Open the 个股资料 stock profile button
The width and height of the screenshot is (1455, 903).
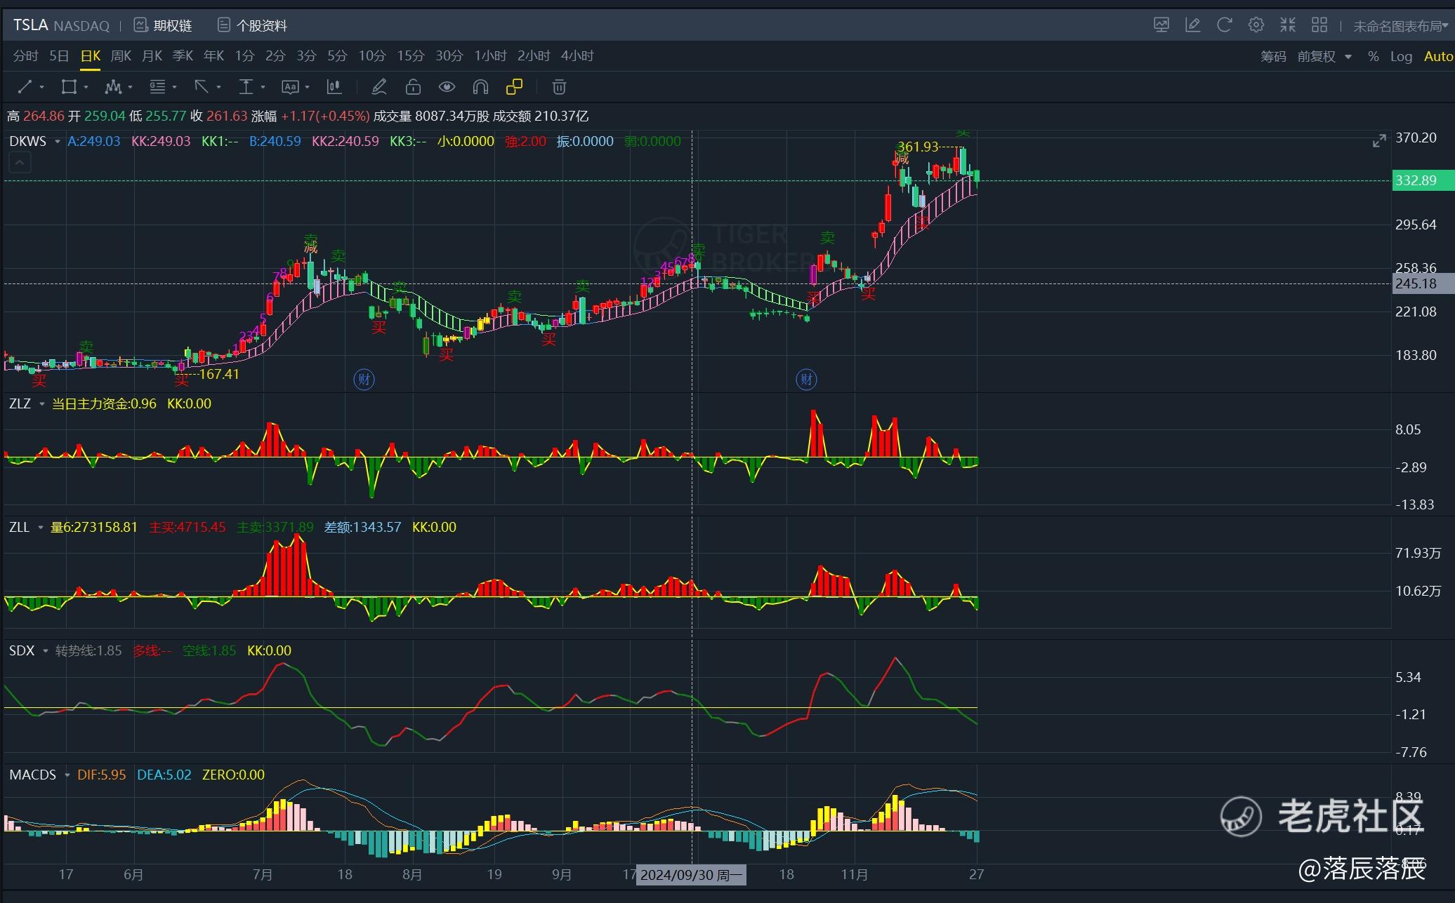[252, 25]
